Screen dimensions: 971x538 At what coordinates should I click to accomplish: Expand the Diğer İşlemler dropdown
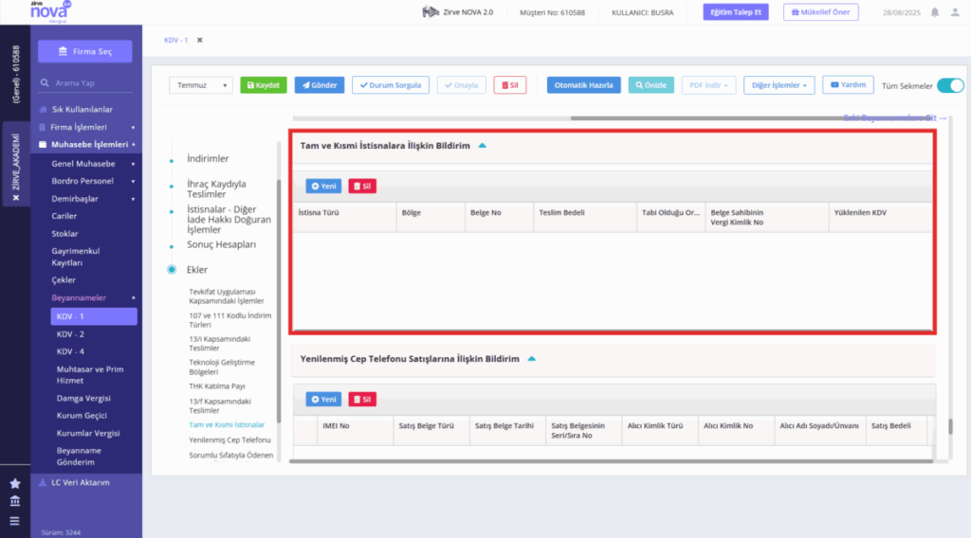tap(779, 85)
